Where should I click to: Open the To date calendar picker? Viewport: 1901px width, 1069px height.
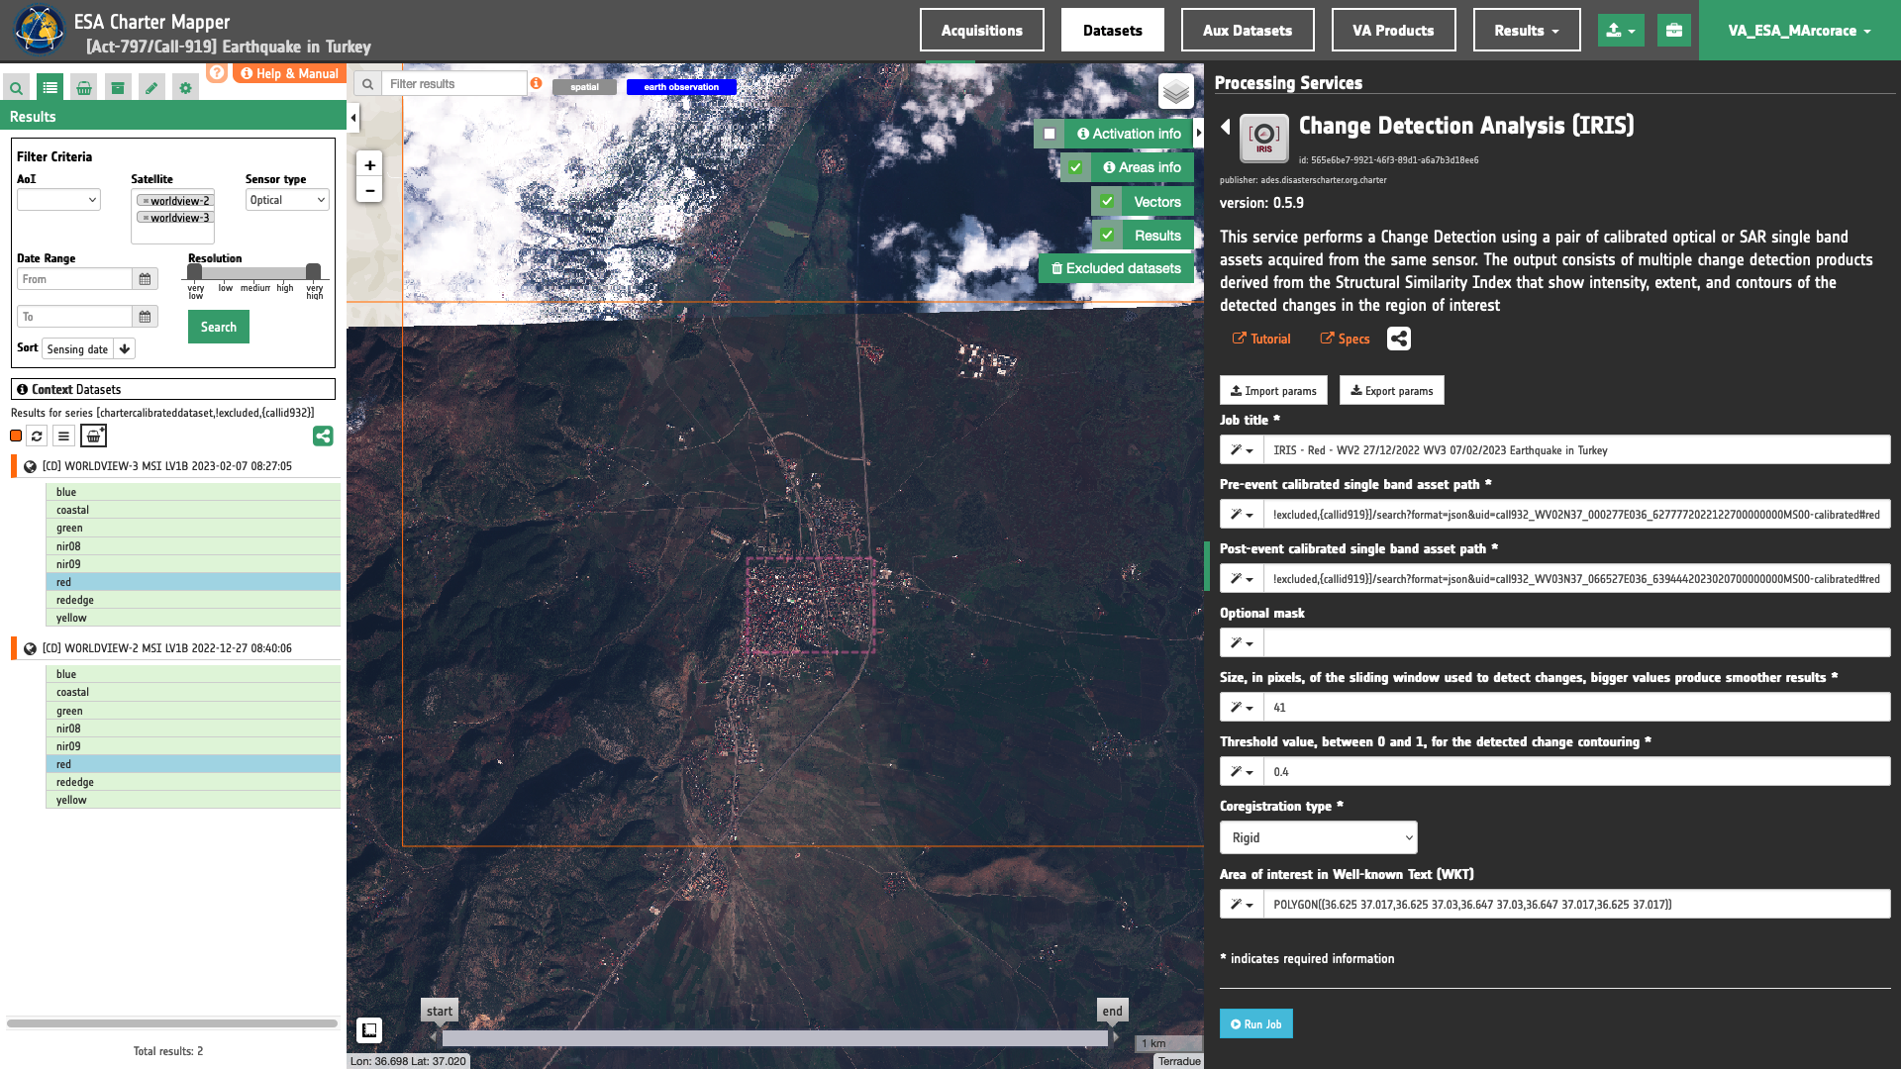(x=145, y=317)
